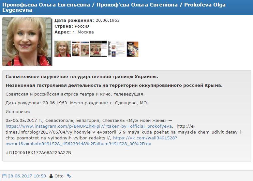This screenshot has width=253, height=181.
Task: Open the vk.com wall3491528 source link
Action: click(x=91, y=141)
